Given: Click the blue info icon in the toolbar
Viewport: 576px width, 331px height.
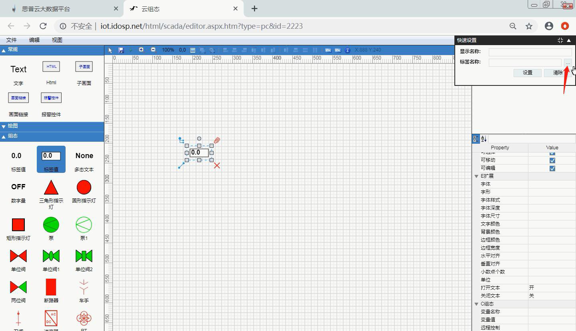Looking at the screenshot, I should point(348,50).
